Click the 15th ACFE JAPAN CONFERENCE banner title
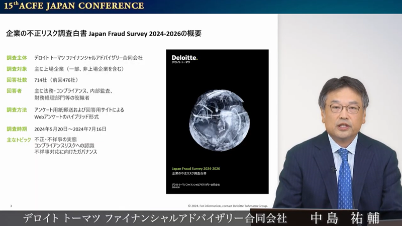402x226 pixels. tap(74, 6)
